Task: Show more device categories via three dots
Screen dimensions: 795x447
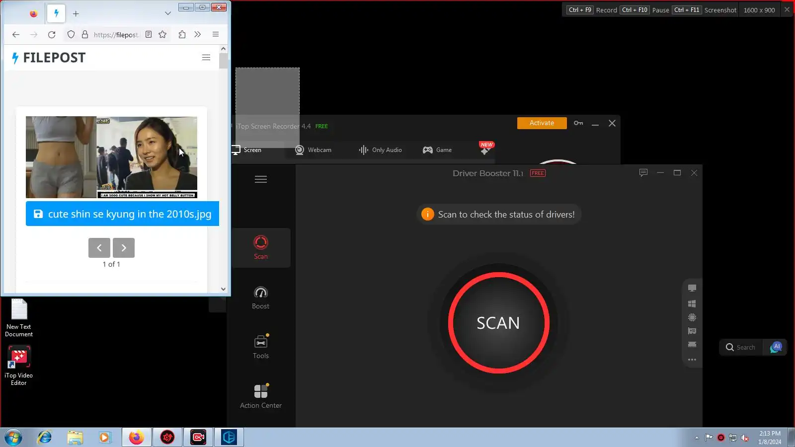Action: 692,360
